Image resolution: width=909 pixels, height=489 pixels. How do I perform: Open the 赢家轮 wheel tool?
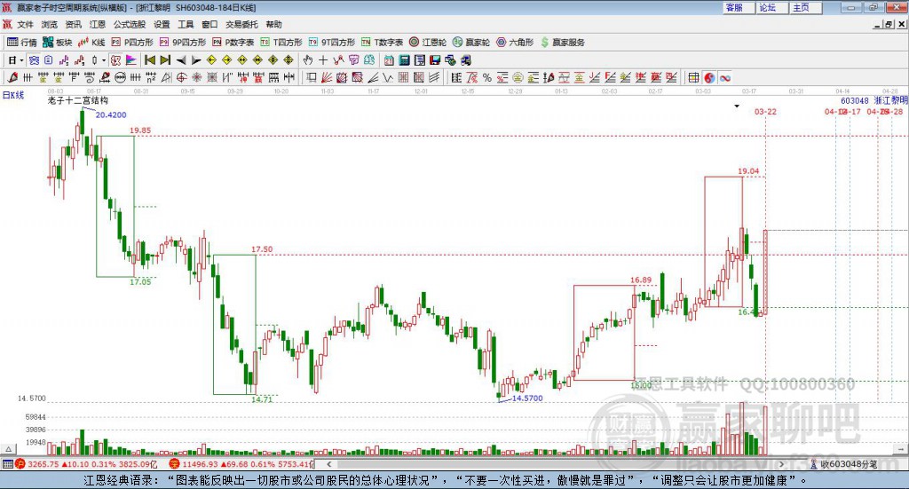coord(471,43)
